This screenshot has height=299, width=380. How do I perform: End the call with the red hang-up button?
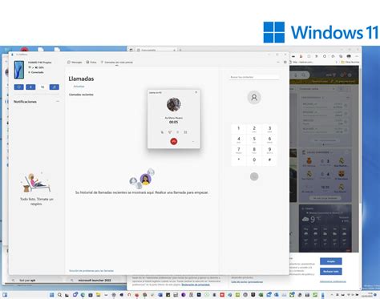click(x=174, y=141)
